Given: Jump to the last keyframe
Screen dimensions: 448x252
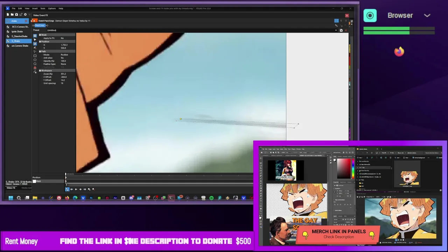Looking at the screenshot, I should pos(85,189).
